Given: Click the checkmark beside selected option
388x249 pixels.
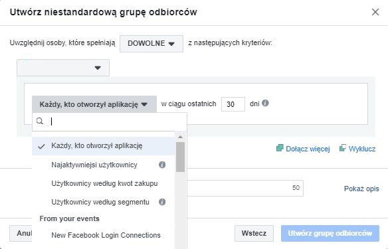Looking at the screenshot, I should tap(41, 146).
